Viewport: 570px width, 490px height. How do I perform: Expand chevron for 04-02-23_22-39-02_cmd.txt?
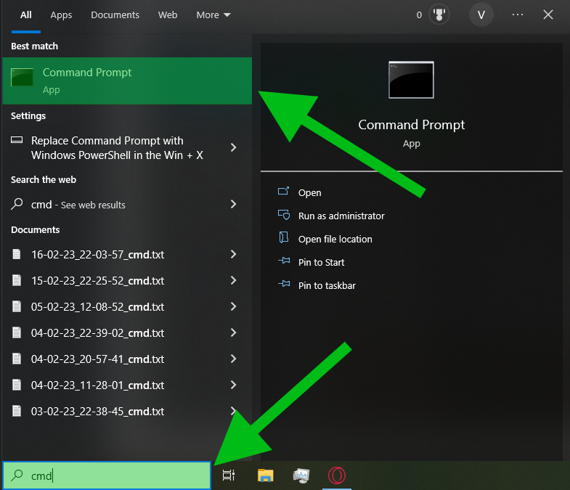click(233, 332)
